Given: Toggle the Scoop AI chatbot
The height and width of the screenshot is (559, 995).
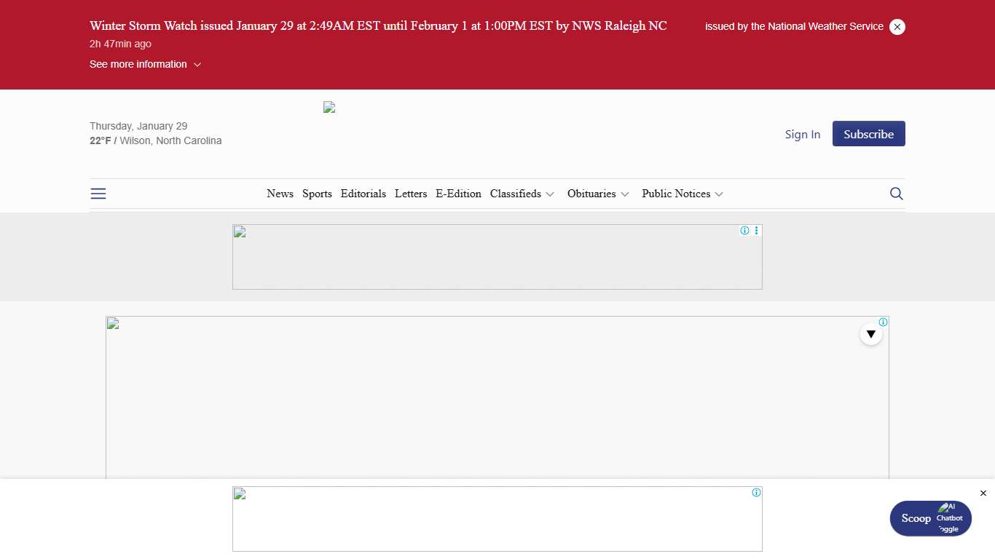Looking at the screenshot, I should 930,518.
